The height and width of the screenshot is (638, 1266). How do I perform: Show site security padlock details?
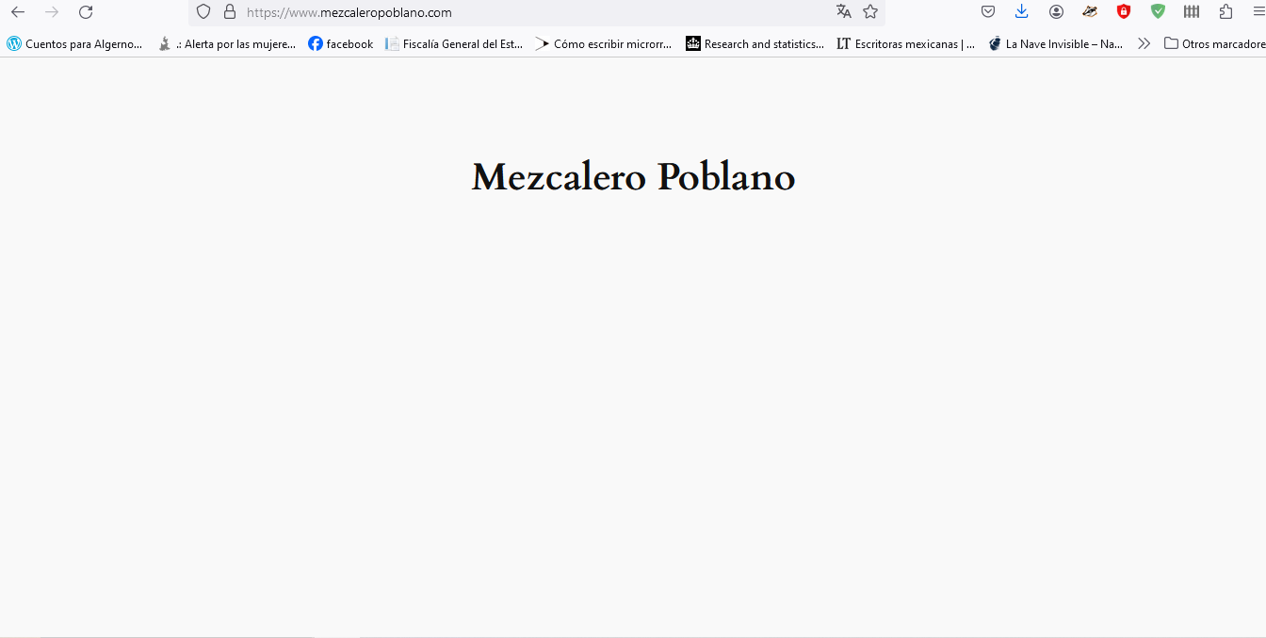pos(229,12)
